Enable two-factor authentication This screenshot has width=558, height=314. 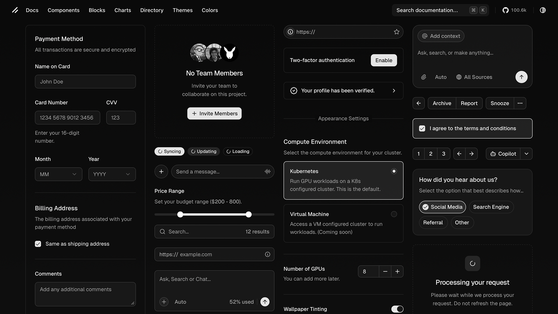click(384, 60)
